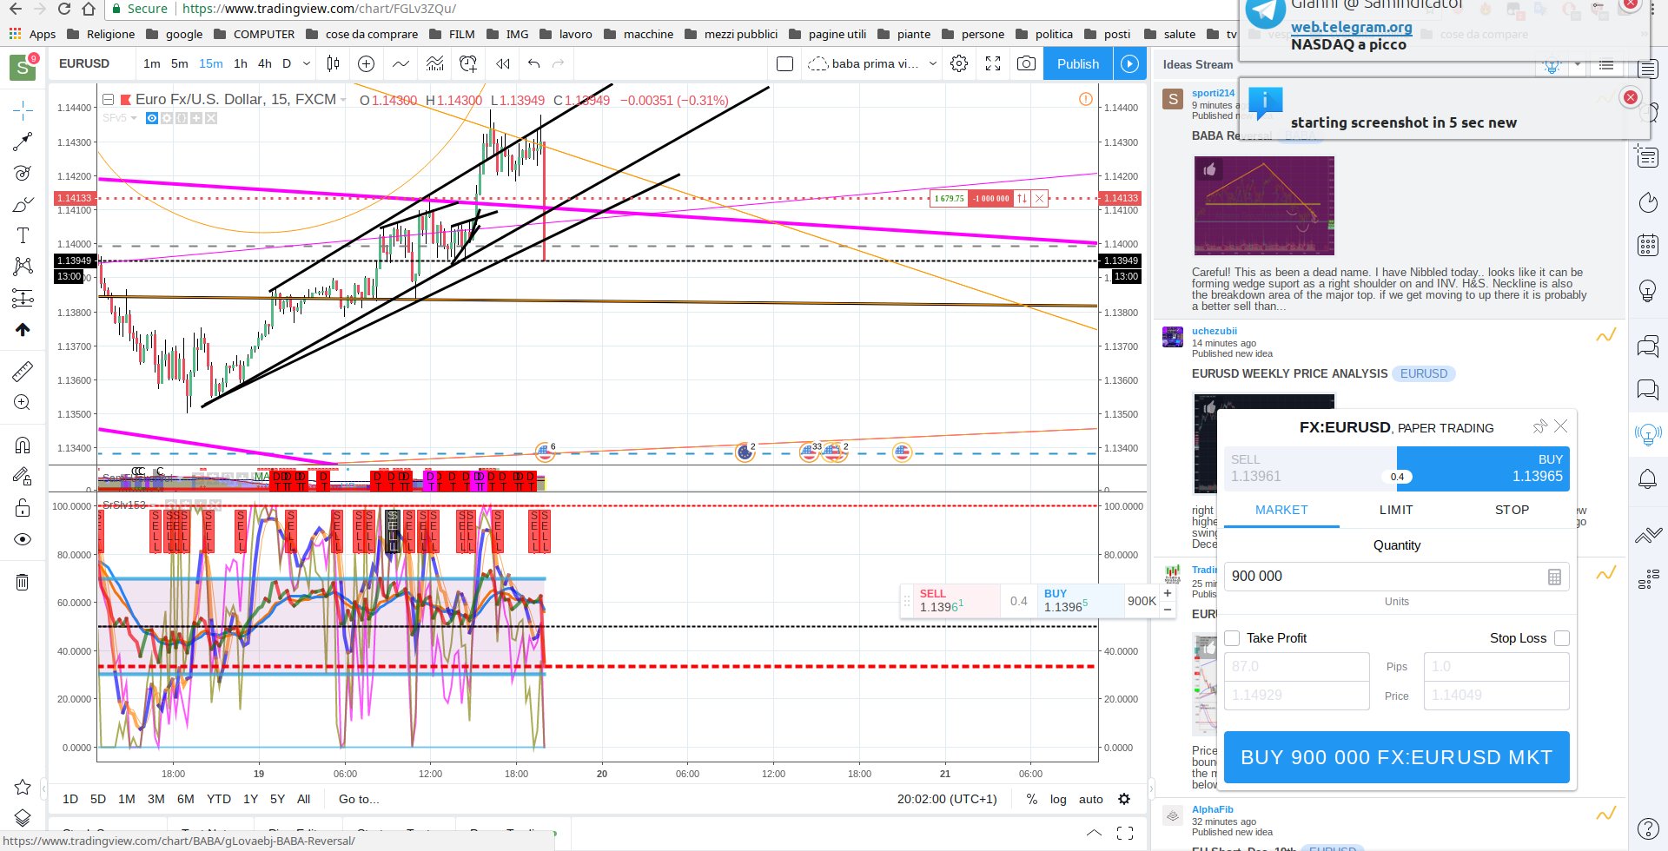This screenshot has height=851, width=1668.
Task: Open the object tree layers icon
Action: point(23,818)
